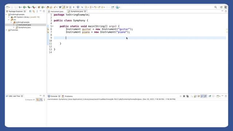Click Collapse All in UML Lab Tree
This screenshot has height=131, width=233.
click(x=30, y=100)
